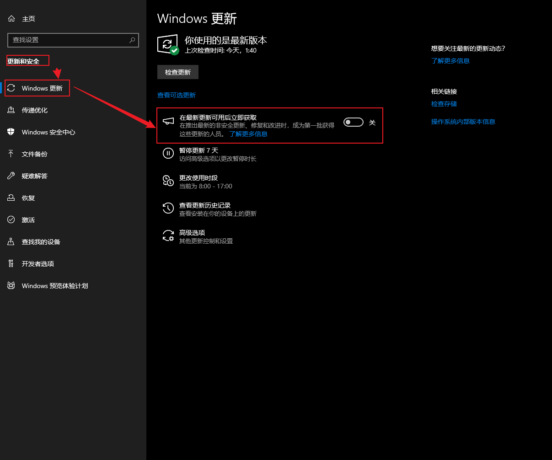Click the search magnifier icon
This screenshot has height=460, width=552.
[132, 40]
